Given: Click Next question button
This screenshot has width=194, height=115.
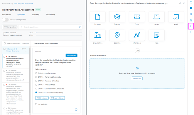Looking at the screenshot, I should click(x=72, y=55).
